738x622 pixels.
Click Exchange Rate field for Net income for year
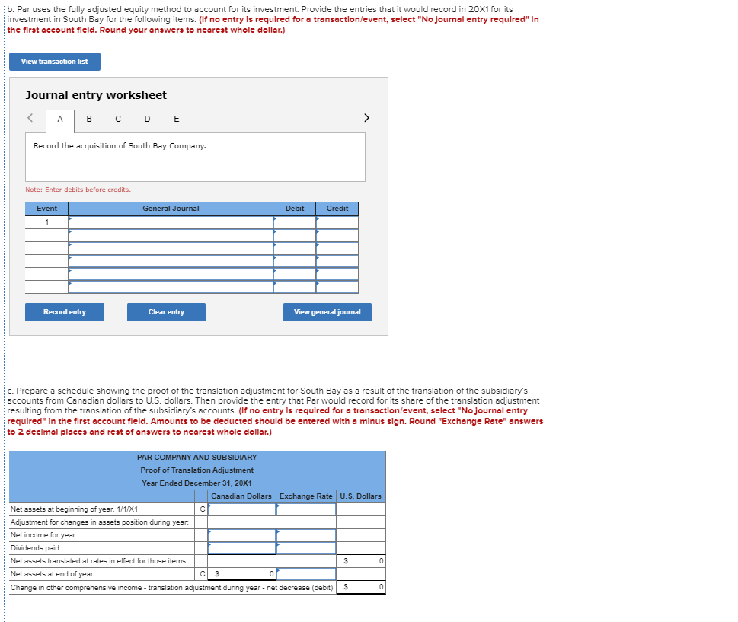(306, 535)
